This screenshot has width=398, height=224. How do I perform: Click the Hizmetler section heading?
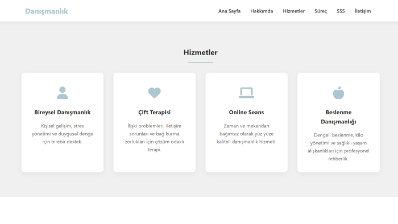201,52
